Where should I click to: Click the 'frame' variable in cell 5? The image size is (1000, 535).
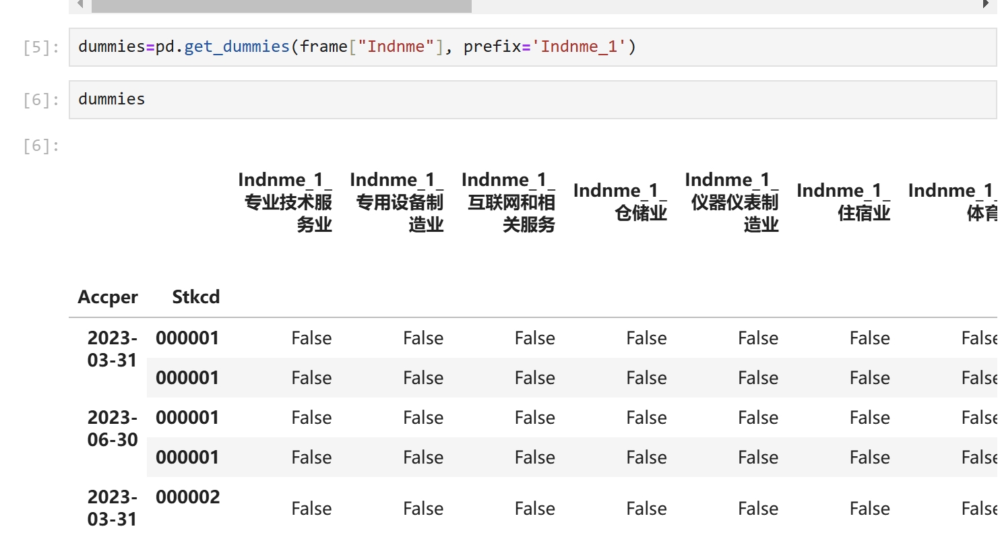tap(324, 47)
